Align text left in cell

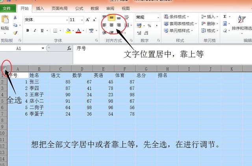coord(104,25)
